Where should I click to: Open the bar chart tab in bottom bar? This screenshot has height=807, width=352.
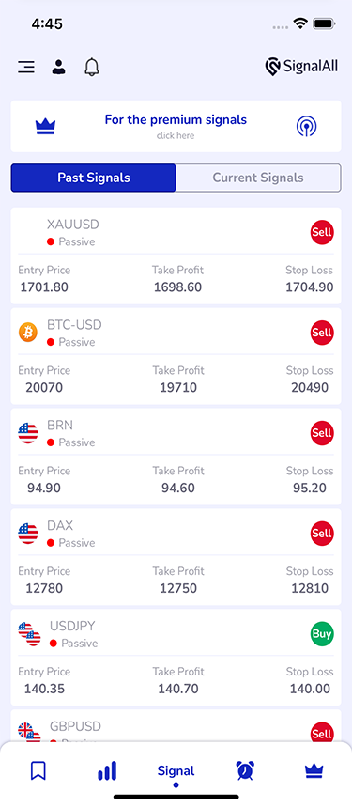(107, 771)
